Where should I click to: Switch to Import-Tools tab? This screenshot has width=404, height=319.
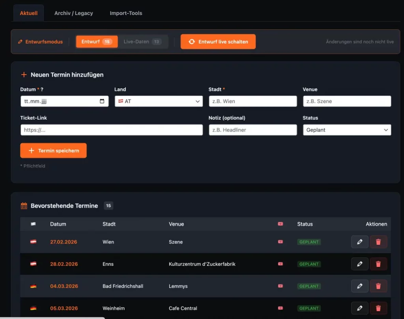pyautogui.click(x=126, y=13)
